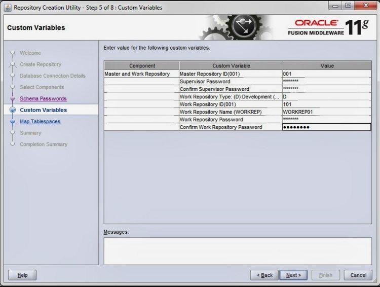Edit the Master Repository ID value 001
This screenshot has width=380, height=287.
(327, 74)
